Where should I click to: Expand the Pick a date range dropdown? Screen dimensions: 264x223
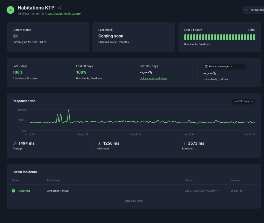click(x=224, y=66)
